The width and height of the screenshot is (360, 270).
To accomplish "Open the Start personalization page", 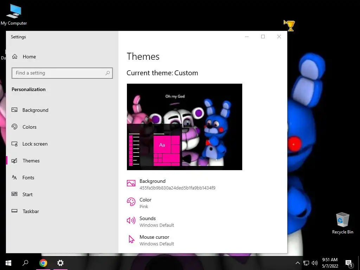I will (62, 194).
